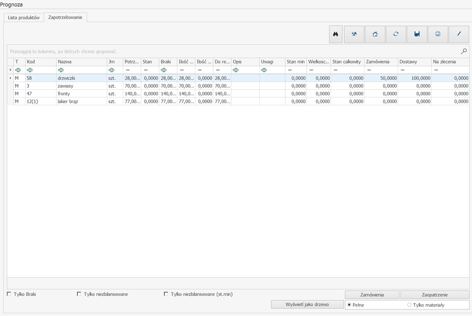The image size is (472, 316).
Task: Select the Zapotrzebowanie tab
Action: pos(65,17)
